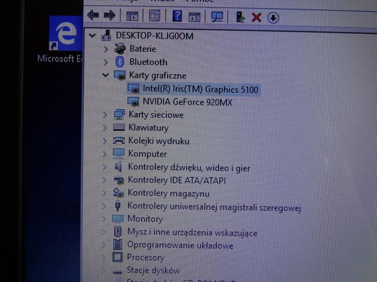Select the Monitory label
The height and width of the screenshot is (282, 377).
point(145,219)
